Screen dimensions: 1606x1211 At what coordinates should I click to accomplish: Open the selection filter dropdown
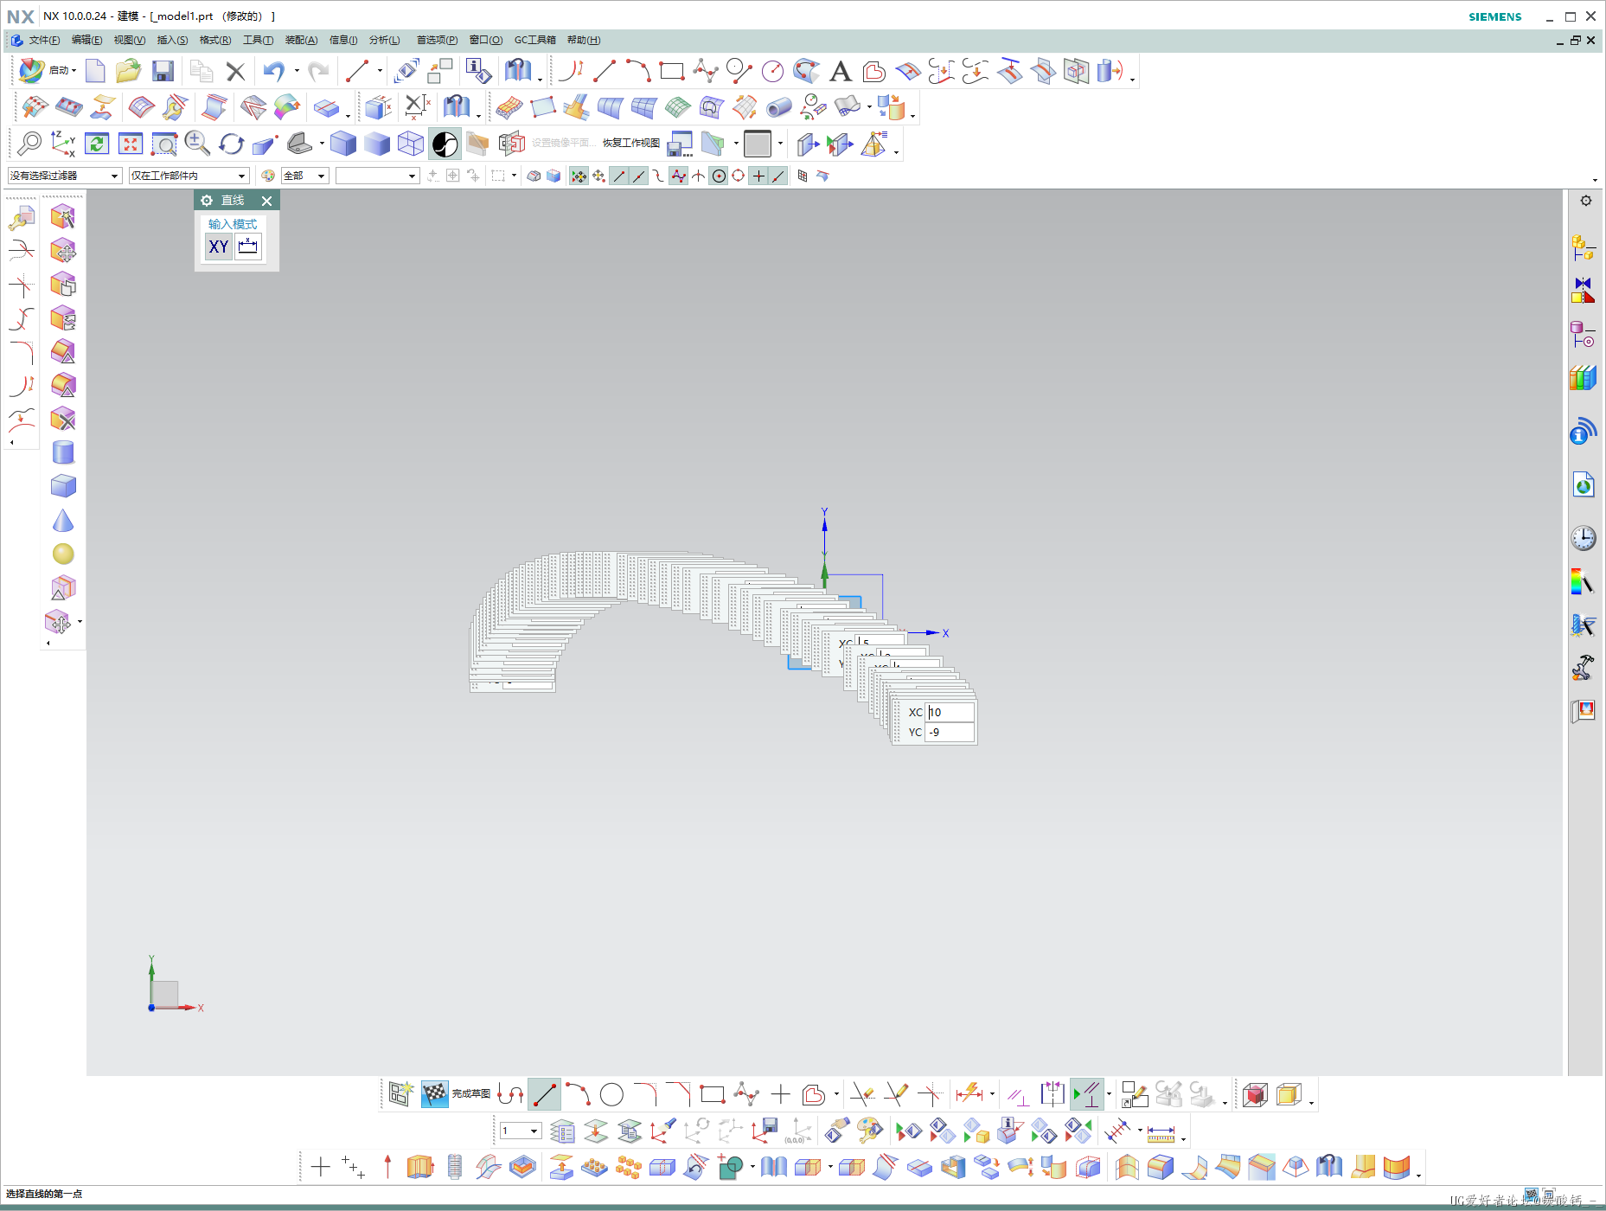coord(65,176)
